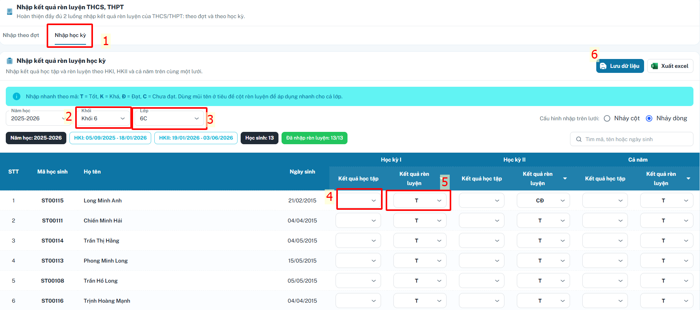
Task: Open Cả năm rèn luyện dropdown for Phong Minh Long
Action: pyautogui.click(x=667, y=261)
